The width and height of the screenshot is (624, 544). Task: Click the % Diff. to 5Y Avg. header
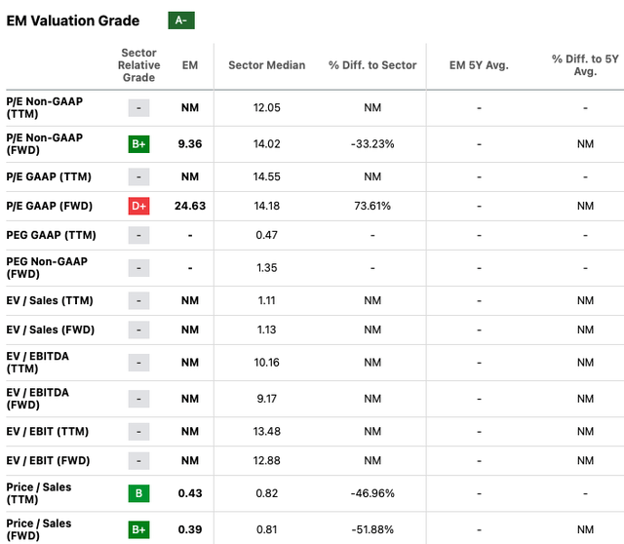tap(585, 65)
